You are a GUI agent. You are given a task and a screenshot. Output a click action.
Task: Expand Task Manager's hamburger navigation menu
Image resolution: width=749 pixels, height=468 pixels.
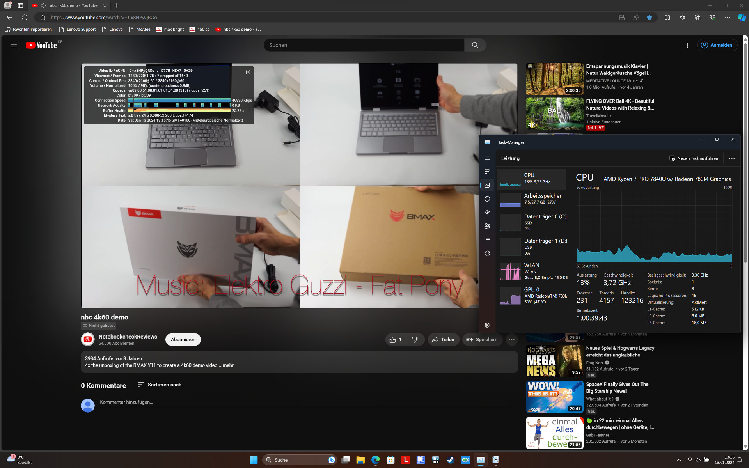(487, 158)
